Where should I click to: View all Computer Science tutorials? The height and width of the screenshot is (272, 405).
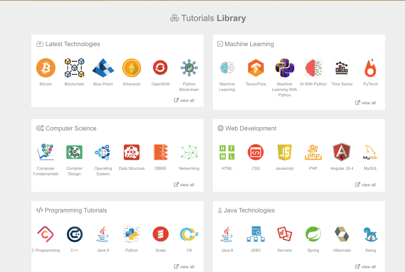[x=184, y=185]
